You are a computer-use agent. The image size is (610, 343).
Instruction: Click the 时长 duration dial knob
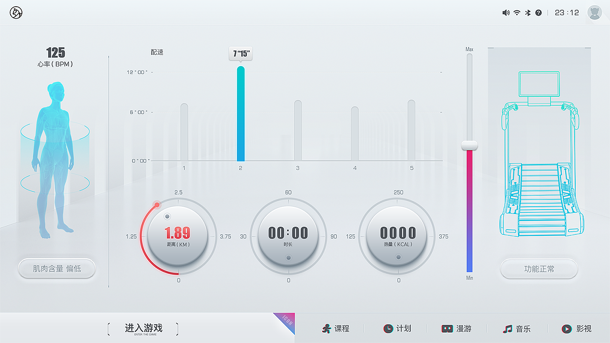tap(288, 237)
